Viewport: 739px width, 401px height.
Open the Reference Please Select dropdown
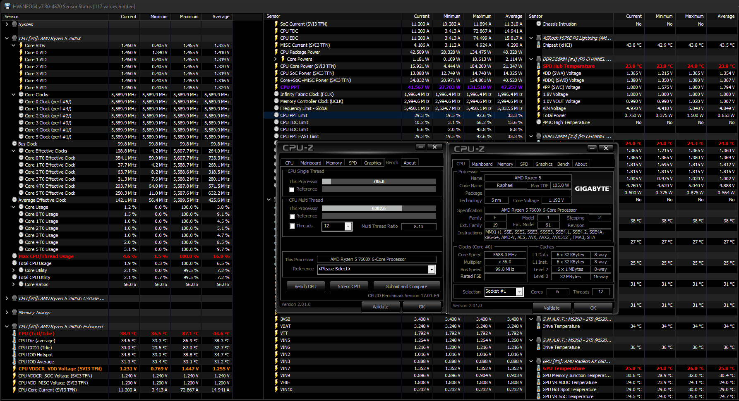(432, 270)
